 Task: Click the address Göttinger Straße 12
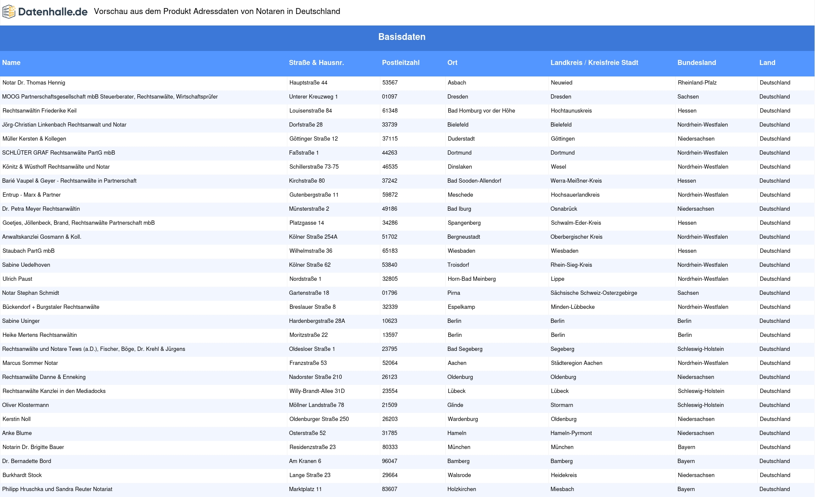pyautogui.click(x=314, y=139)
